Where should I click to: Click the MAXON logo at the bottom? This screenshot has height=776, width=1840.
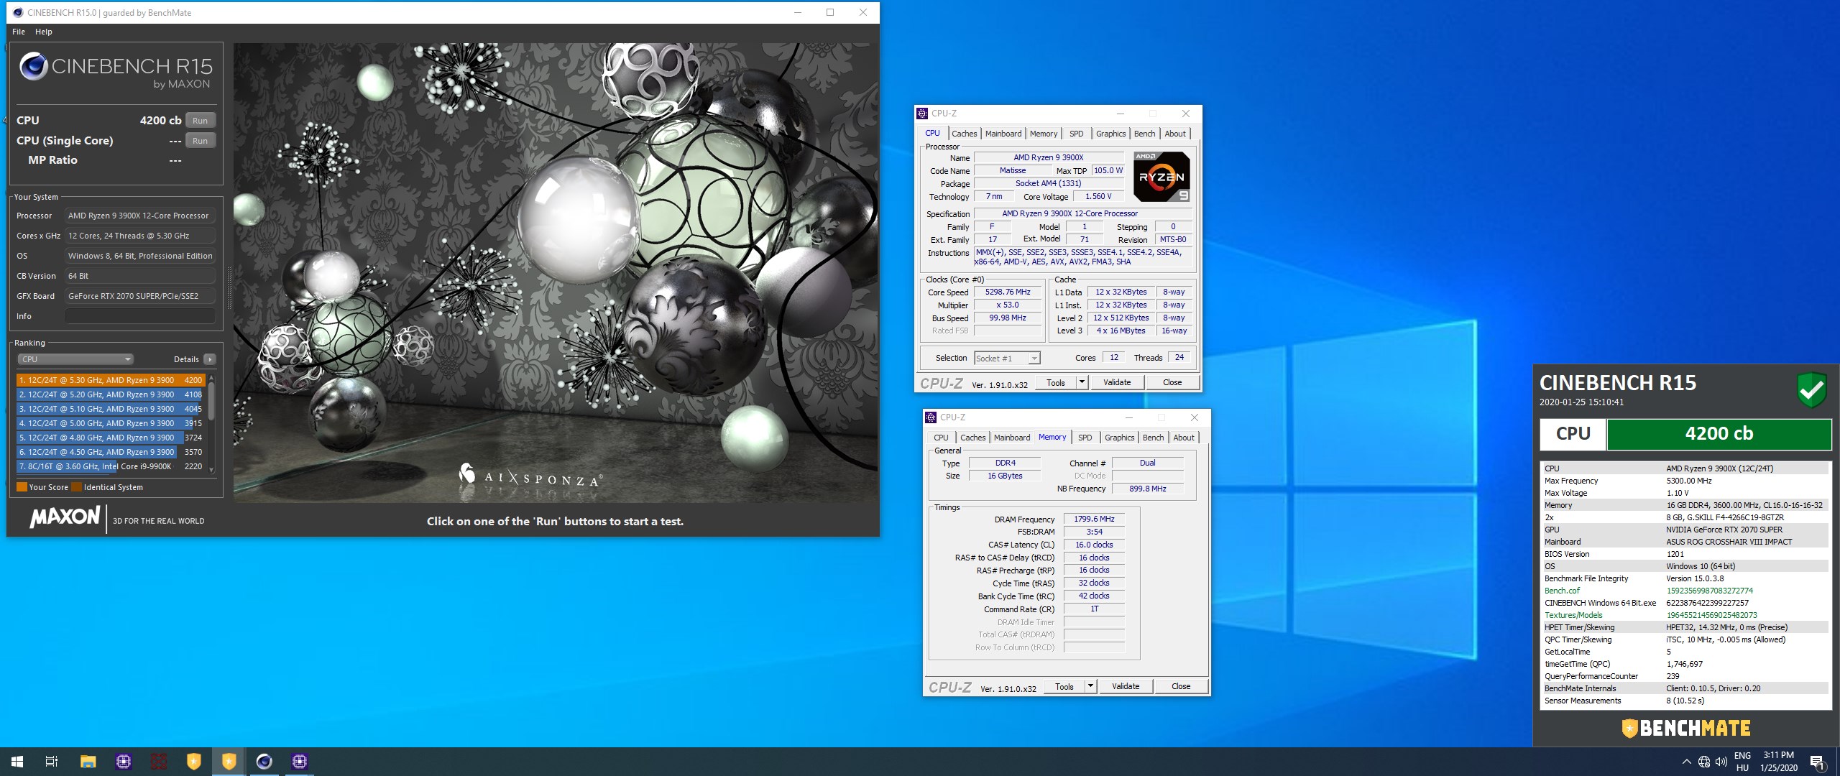coord(65,517)
